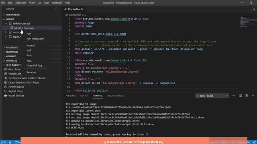Open the View menu

(x=32, y=3)
